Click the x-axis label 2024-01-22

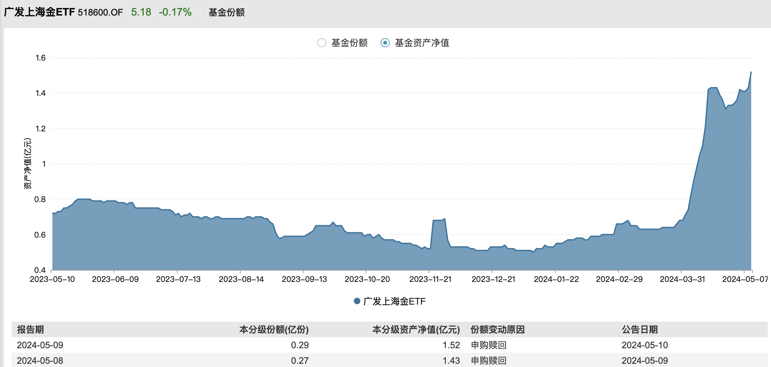tap(556, 279)
